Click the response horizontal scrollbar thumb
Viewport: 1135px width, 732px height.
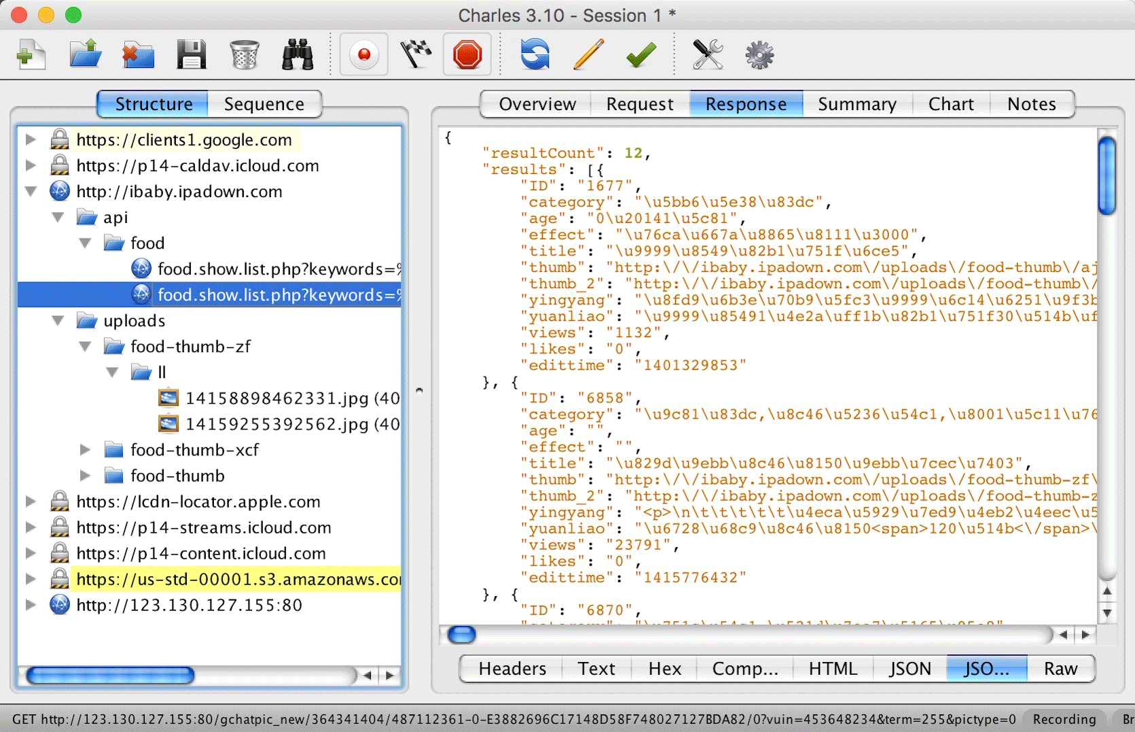pyautogui.click(x=462, y=635)
